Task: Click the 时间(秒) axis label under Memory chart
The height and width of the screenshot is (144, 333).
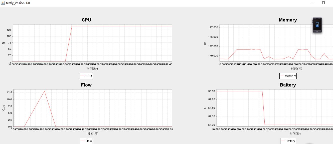Action: pyautogui.click(x=296, y=68)
